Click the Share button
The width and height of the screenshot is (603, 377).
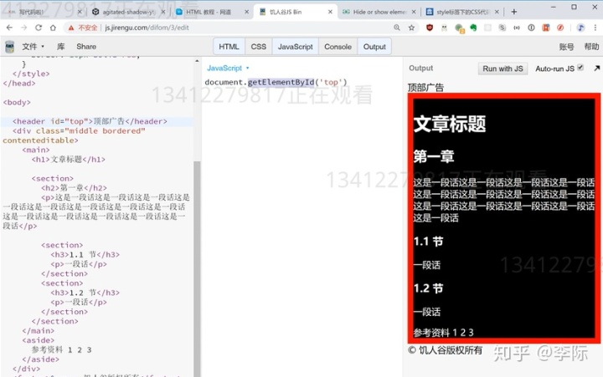pyautogui.click(x=86, y=47)
